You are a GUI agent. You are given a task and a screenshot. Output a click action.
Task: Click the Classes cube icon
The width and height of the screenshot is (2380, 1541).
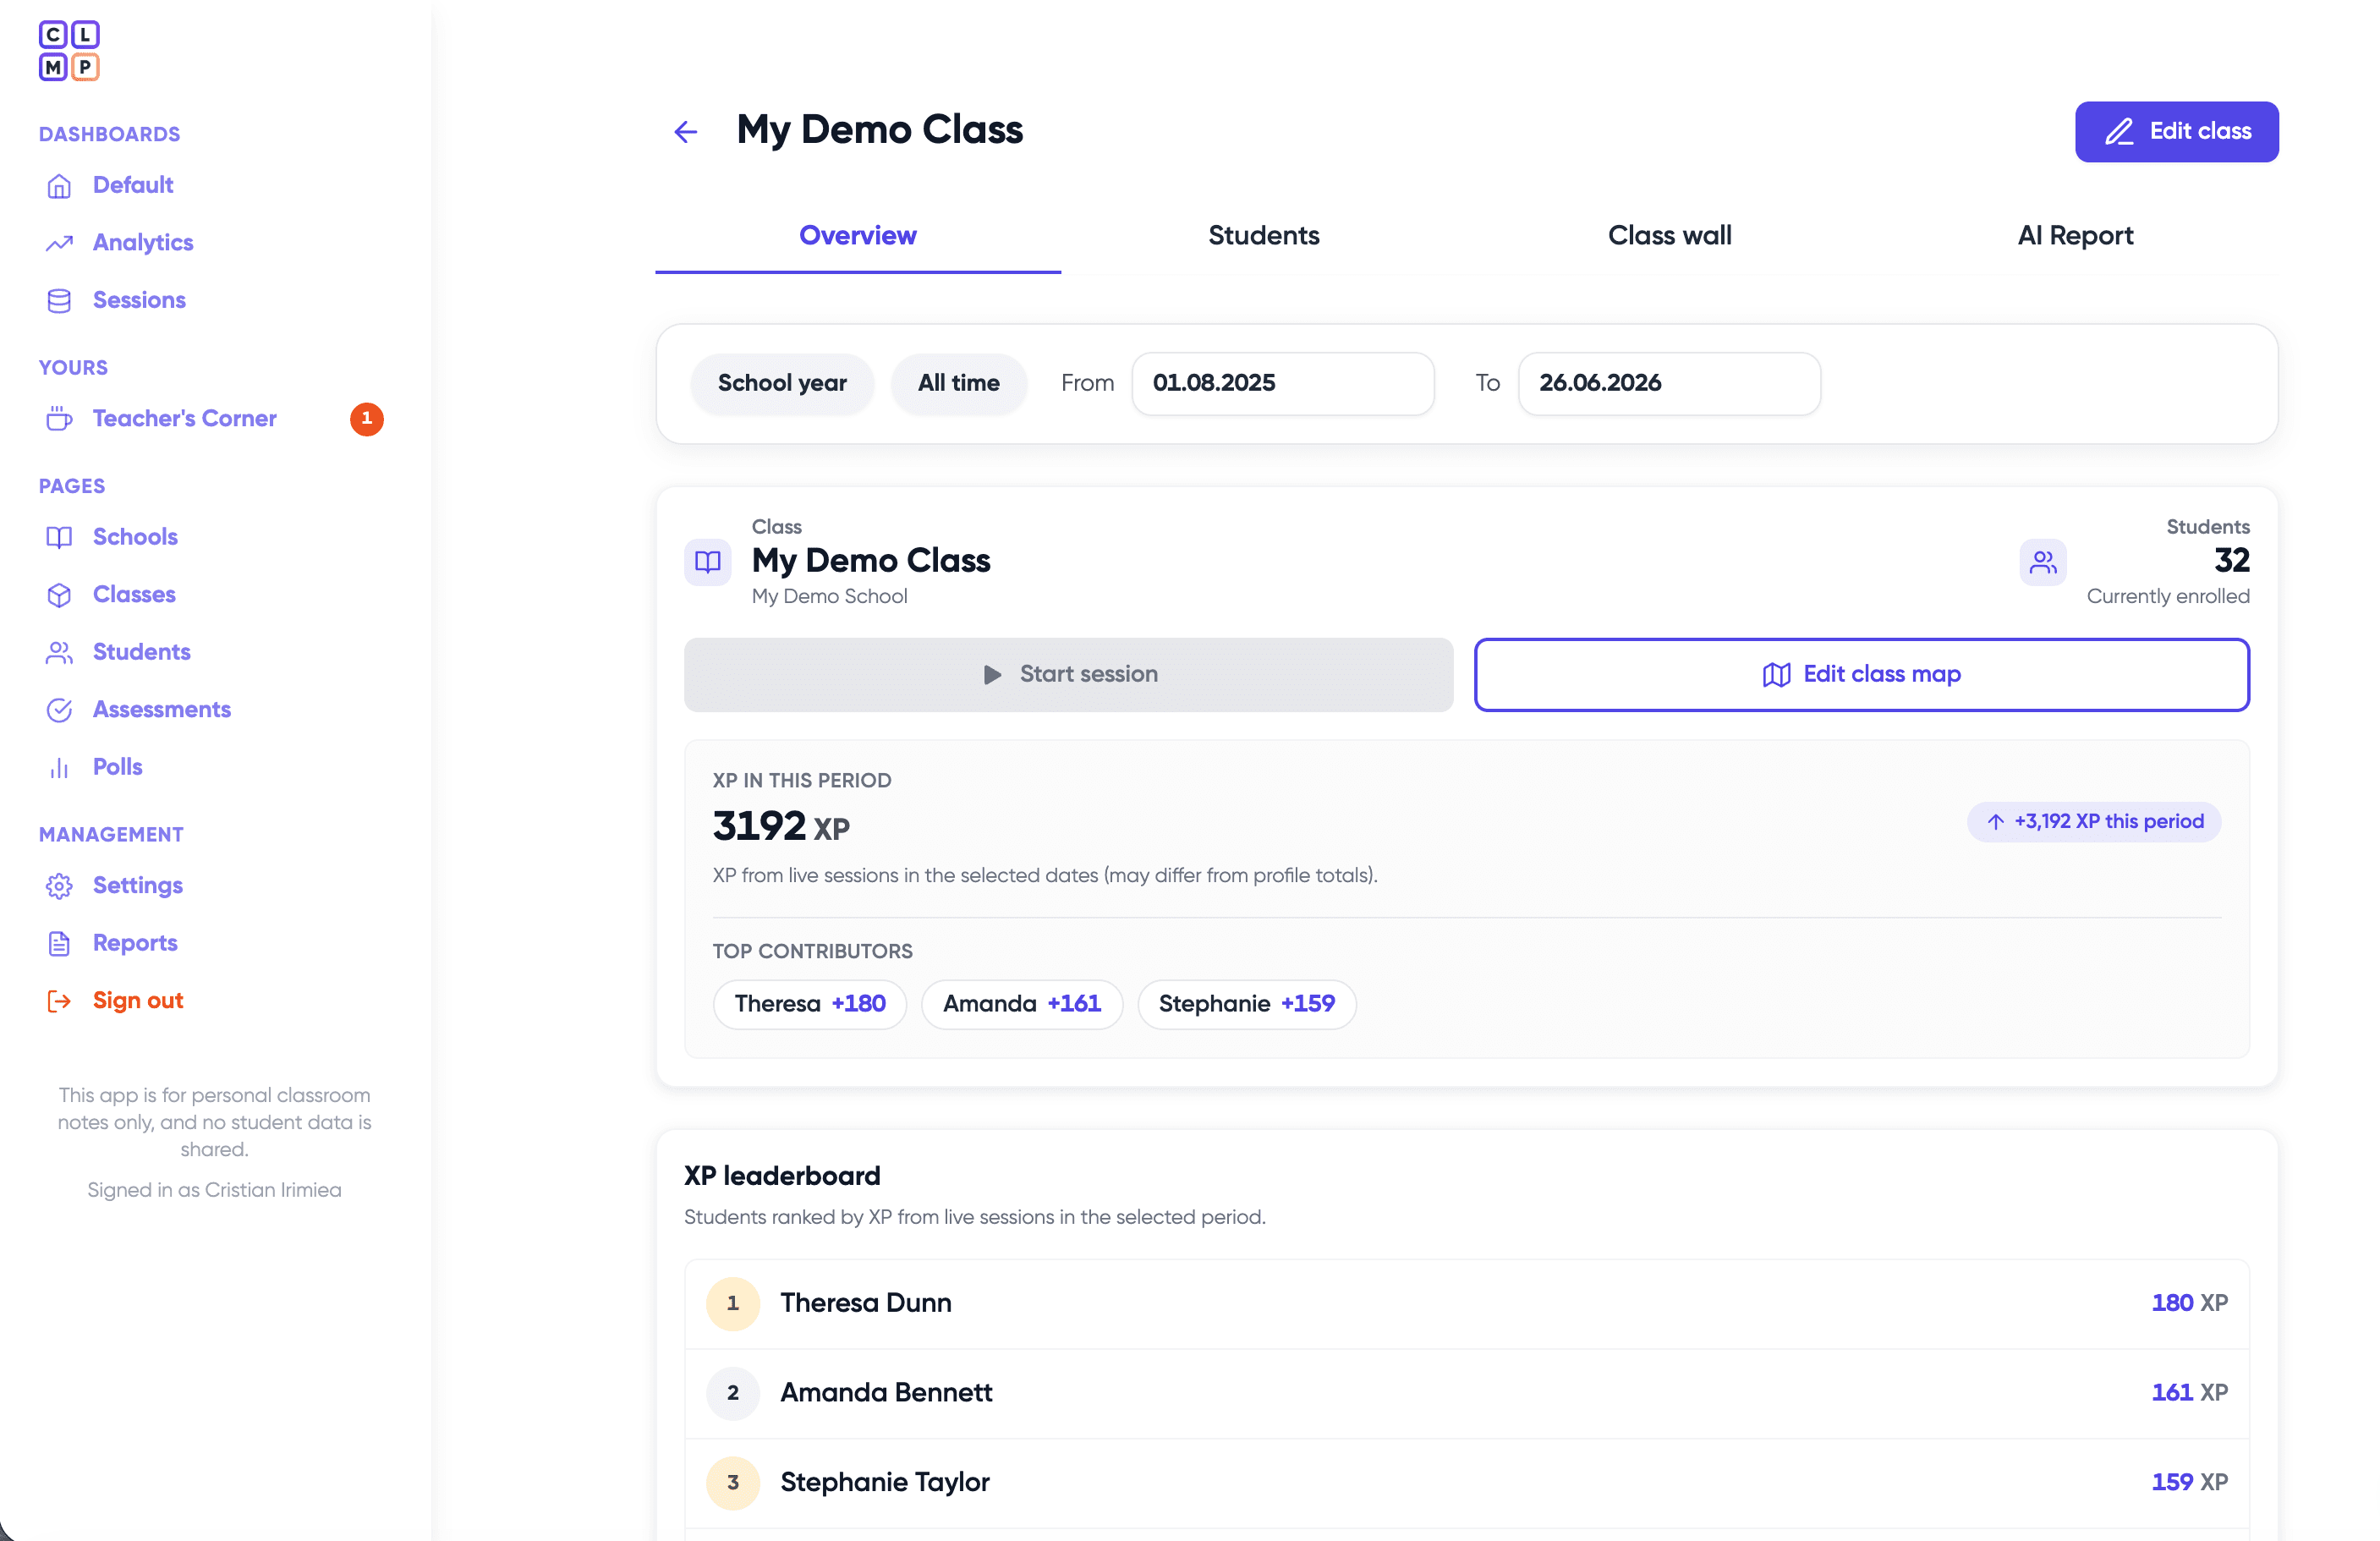pos(59,595)
